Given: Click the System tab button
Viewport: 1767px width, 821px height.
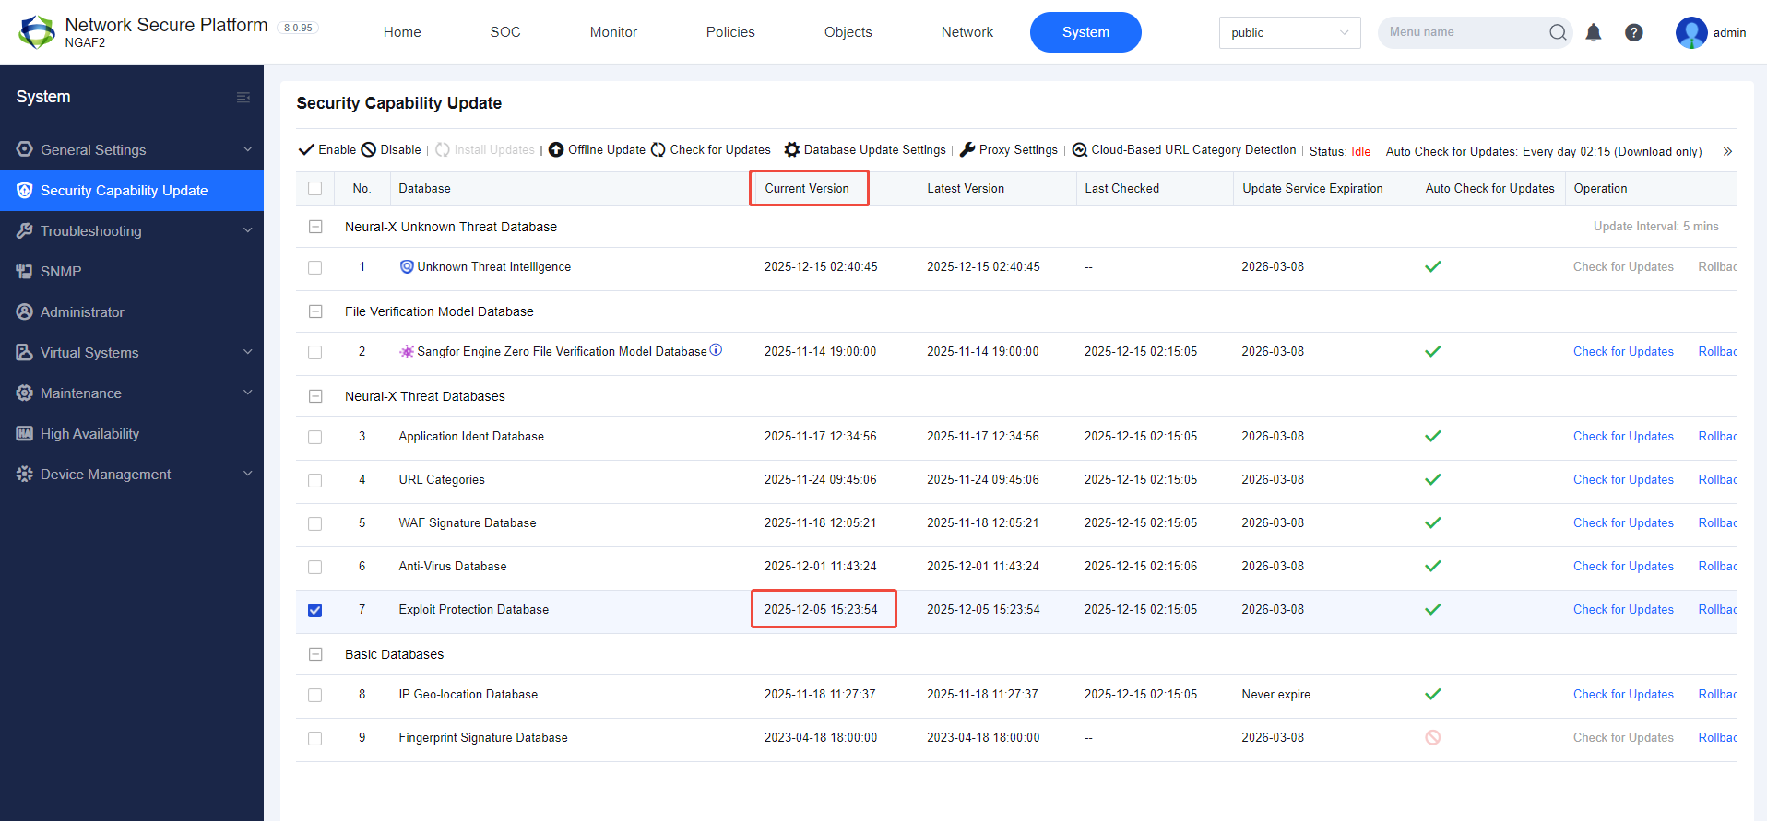Looking at the screenshot, I should [x=1085, y=32].
